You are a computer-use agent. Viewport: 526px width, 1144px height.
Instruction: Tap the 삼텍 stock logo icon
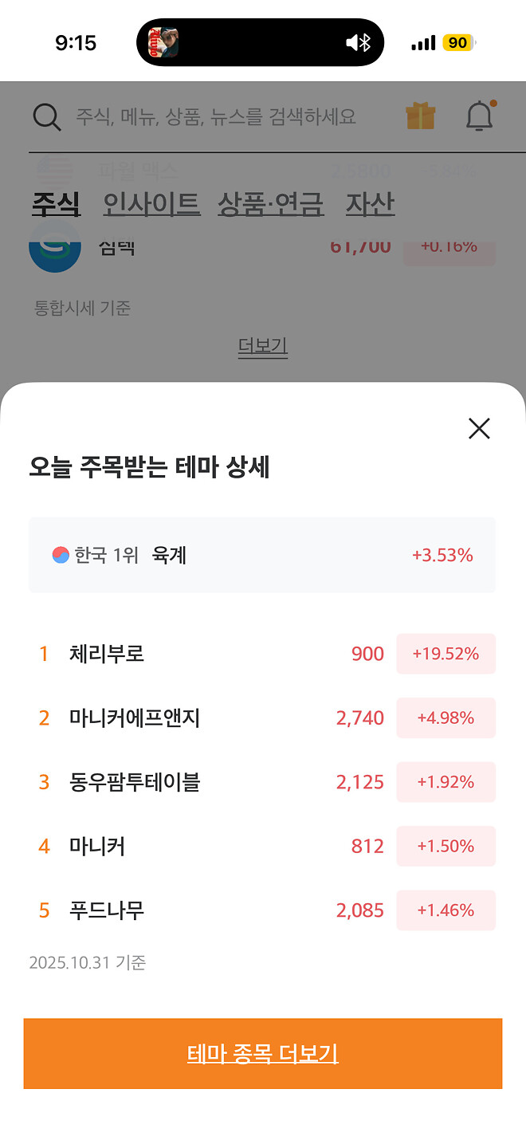coord(55,247)
